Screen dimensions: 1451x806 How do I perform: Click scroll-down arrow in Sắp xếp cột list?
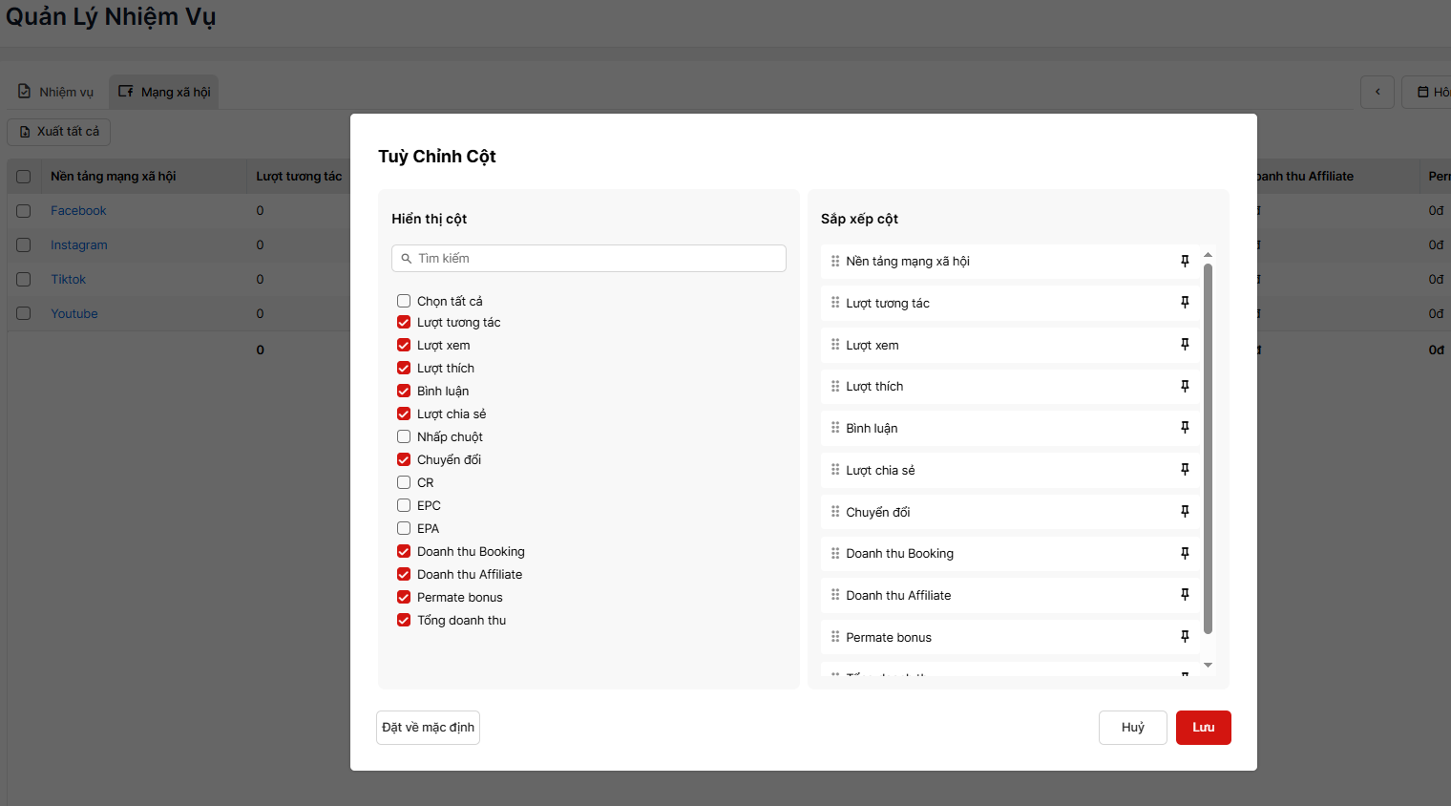1208,665
